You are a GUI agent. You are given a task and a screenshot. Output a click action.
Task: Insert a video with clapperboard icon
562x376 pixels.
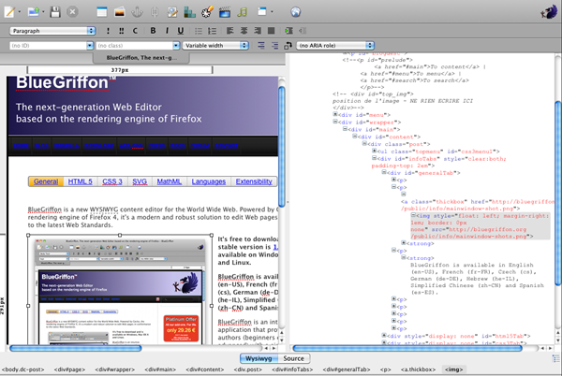click(225, 12)
